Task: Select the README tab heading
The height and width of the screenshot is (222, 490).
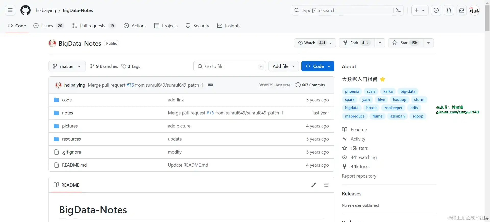Action: pos(67,185)
